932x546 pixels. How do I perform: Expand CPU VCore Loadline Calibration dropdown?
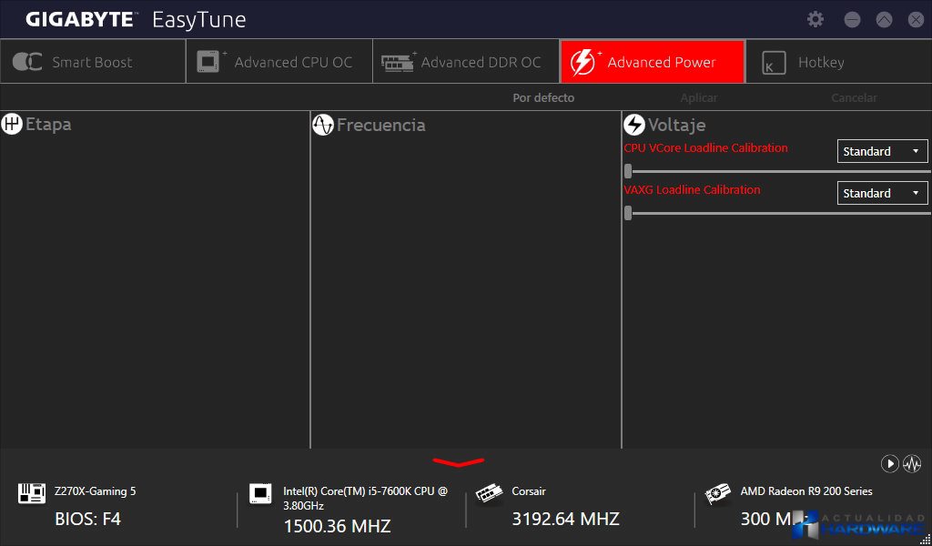click(882, 151)
